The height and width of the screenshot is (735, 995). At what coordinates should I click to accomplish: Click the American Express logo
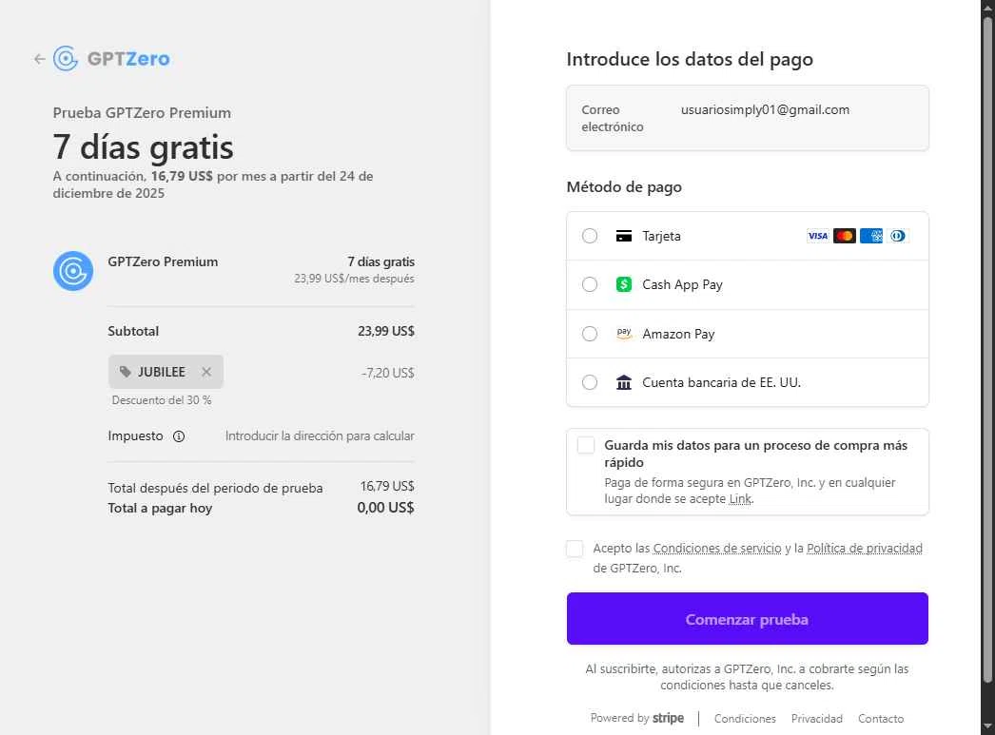click(x=871, y=236)
